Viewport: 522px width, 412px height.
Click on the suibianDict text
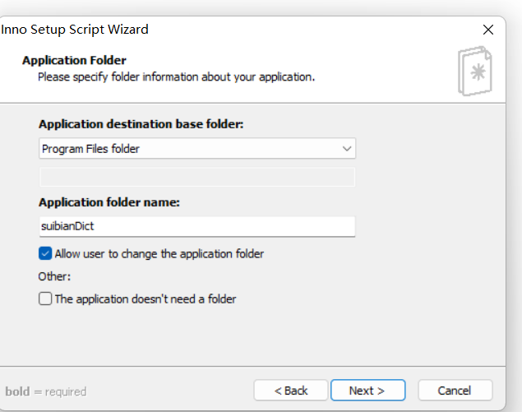pos(67,226)
